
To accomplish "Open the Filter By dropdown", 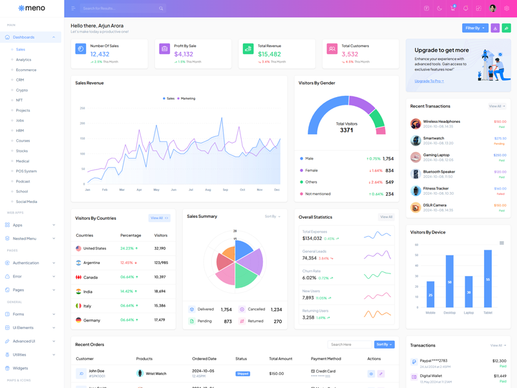I will [475, 28].
